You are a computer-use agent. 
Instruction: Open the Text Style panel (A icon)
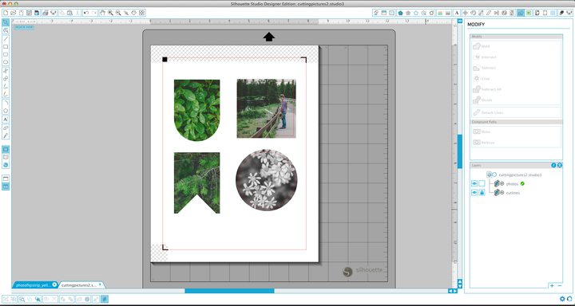point(457,13)
